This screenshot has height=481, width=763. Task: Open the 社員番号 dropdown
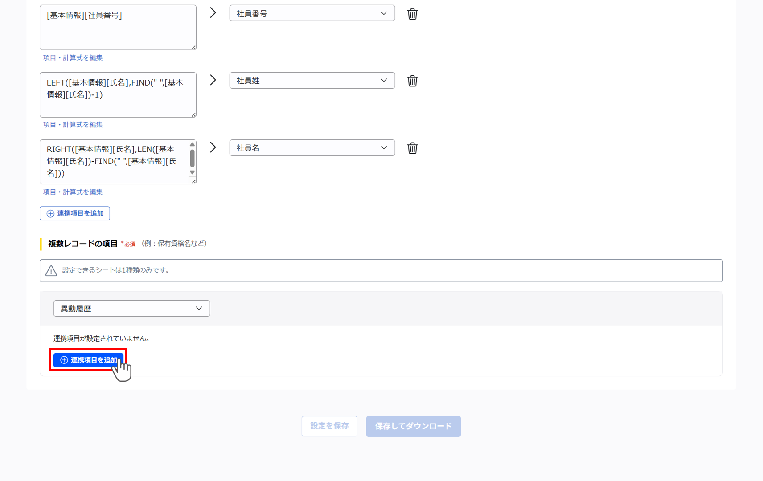coord(312,13)
